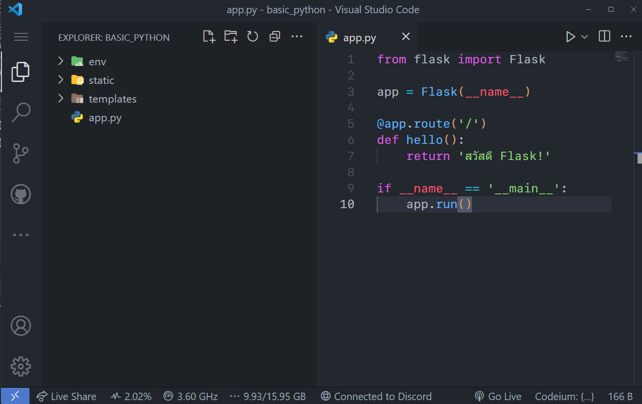Open Codeium status item
This screenshot has height=404, width=642.
click(x=564, y=396)
